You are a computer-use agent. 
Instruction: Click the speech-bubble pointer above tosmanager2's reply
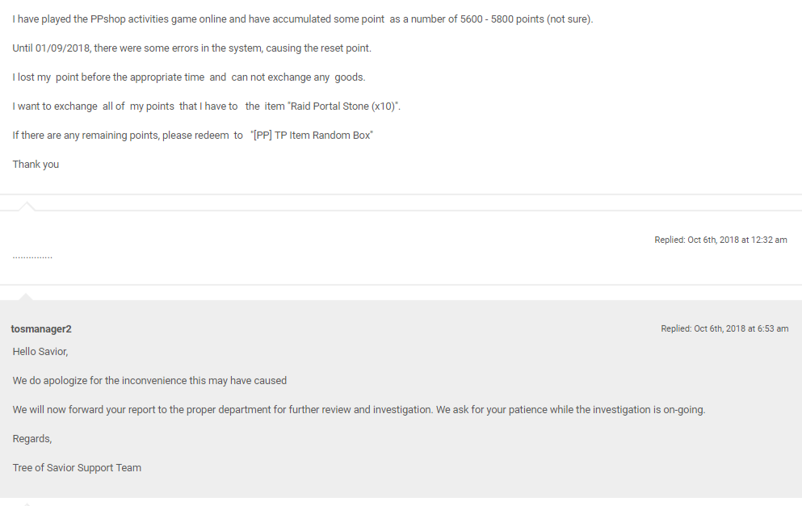click(x=27, y=296)
